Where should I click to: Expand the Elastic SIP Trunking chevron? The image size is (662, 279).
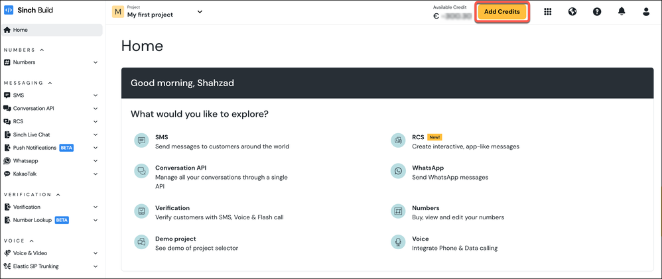(x=96, y=266)
